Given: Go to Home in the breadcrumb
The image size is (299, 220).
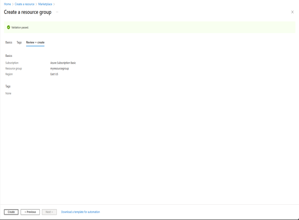Looking at the screenshot, I should 7,4.
